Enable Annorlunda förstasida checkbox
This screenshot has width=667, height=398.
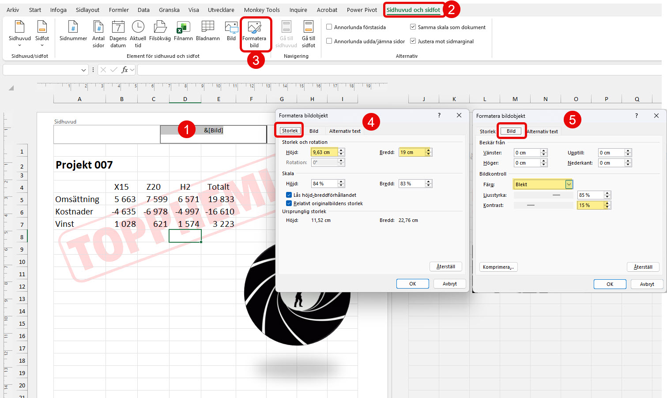point(329,27)
